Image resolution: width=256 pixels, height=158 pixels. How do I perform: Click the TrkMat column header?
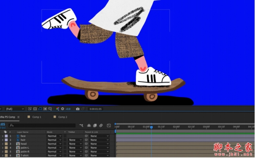pos(72,132)
